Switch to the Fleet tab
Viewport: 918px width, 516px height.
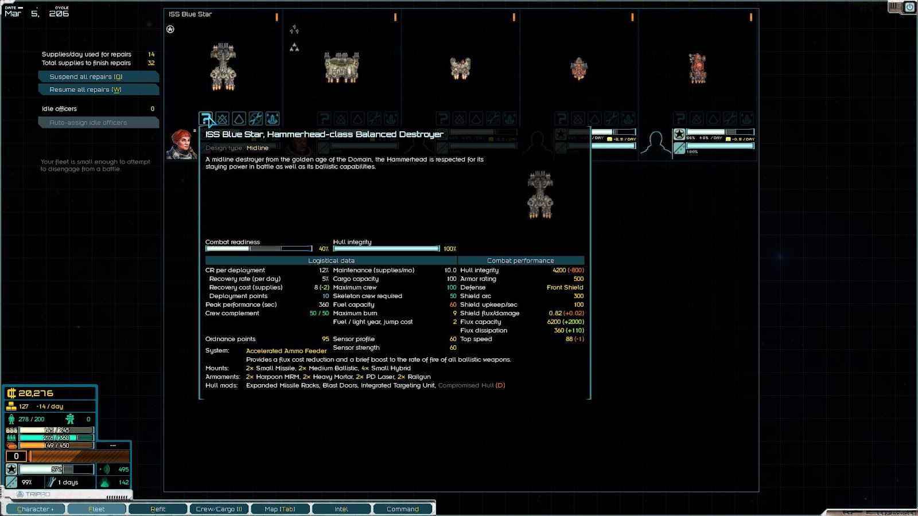[97, 509]
